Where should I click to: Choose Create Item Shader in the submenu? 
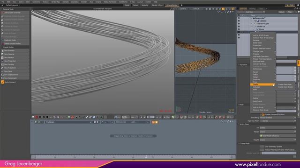pyautogui.click(x=285, y=87)
